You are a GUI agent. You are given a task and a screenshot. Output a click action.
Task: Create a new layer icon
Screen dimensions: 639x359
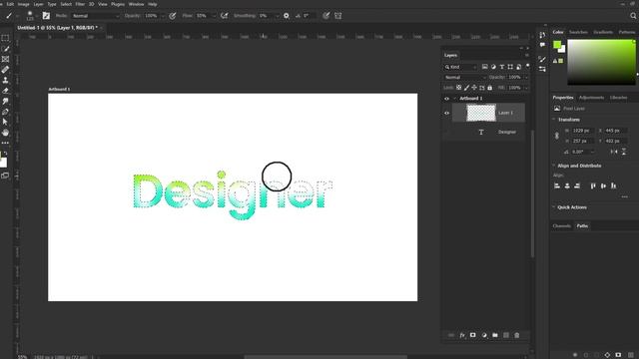506,335
